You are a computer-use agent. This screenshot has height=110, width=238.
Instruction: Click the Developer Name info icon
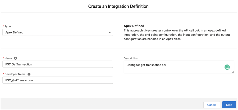pos(29,74)
